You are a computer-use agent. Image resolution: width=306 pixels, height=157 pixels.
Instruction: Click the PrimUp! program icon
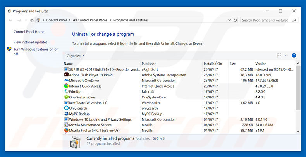(66, 91)
